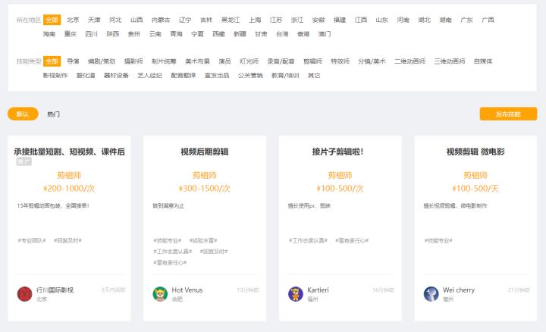The width and height of the screenshot is (546, 332).
Task: Filter region by 内蒙古
Action: pos(161,20)
